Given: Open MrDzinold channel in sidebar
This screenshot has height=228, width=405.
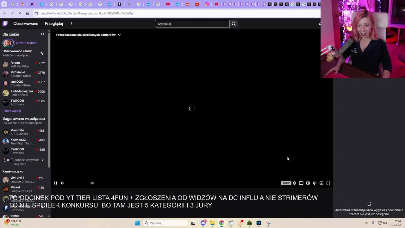Looking at the screenshot, I should pyautogui.click(x=24, y=74).
